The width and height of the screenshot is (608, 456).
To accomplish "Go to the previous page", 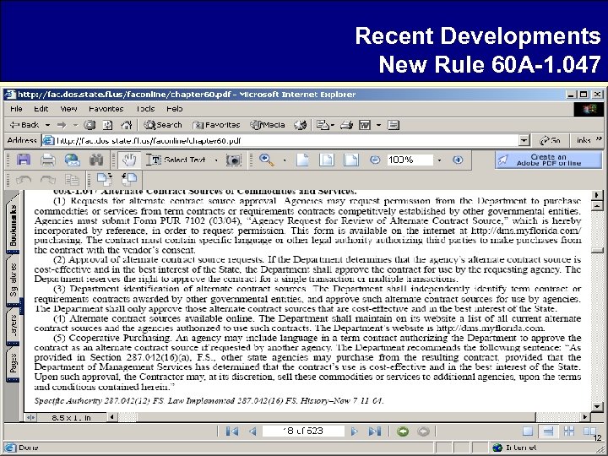I will pos(252,432).
